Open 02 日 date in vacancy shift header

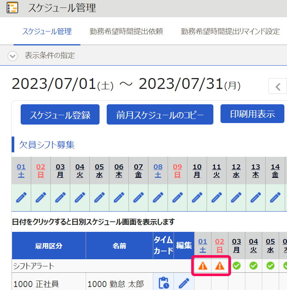tap(41, 171)
